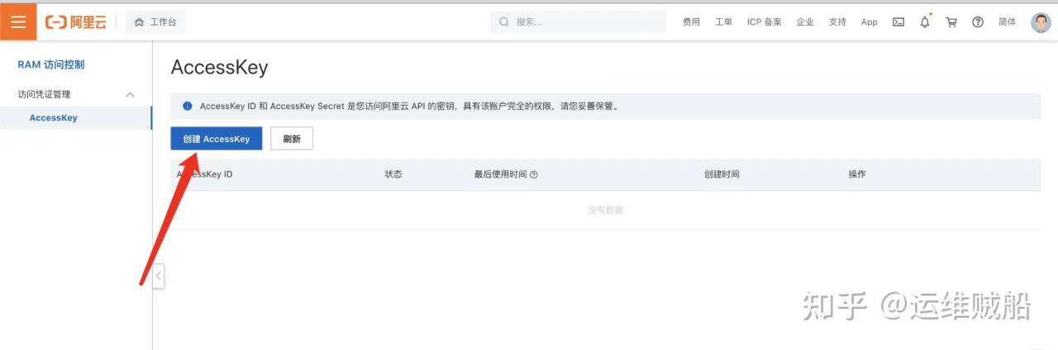1058x350 pixels.
Task: Open the 工单 menu
Action: [723, 22]
